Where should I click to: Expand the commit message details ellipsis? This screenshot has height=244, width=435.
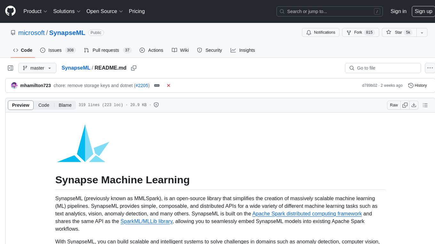157,86
